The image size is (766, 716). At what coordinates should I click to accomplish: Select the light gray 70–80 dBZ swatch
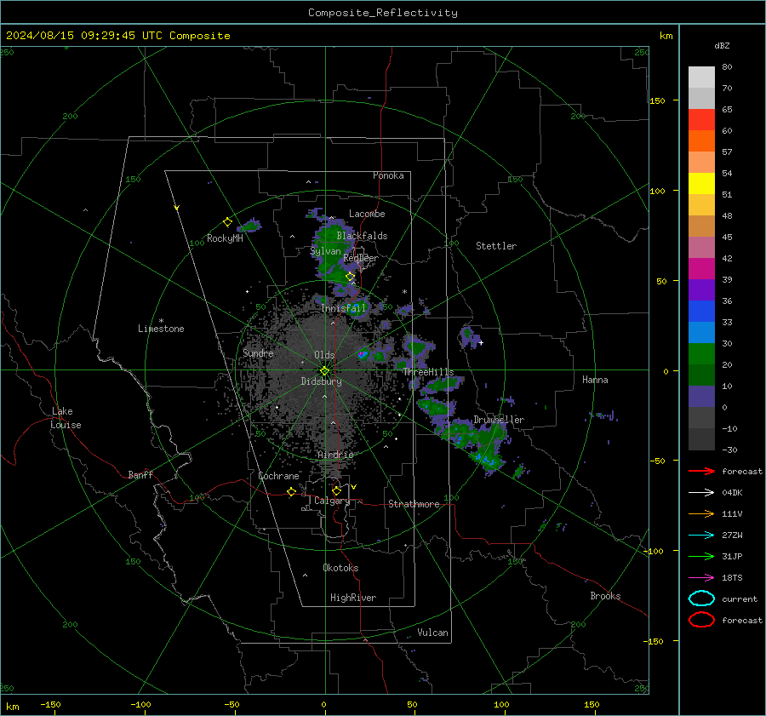[x=701, y=77]
